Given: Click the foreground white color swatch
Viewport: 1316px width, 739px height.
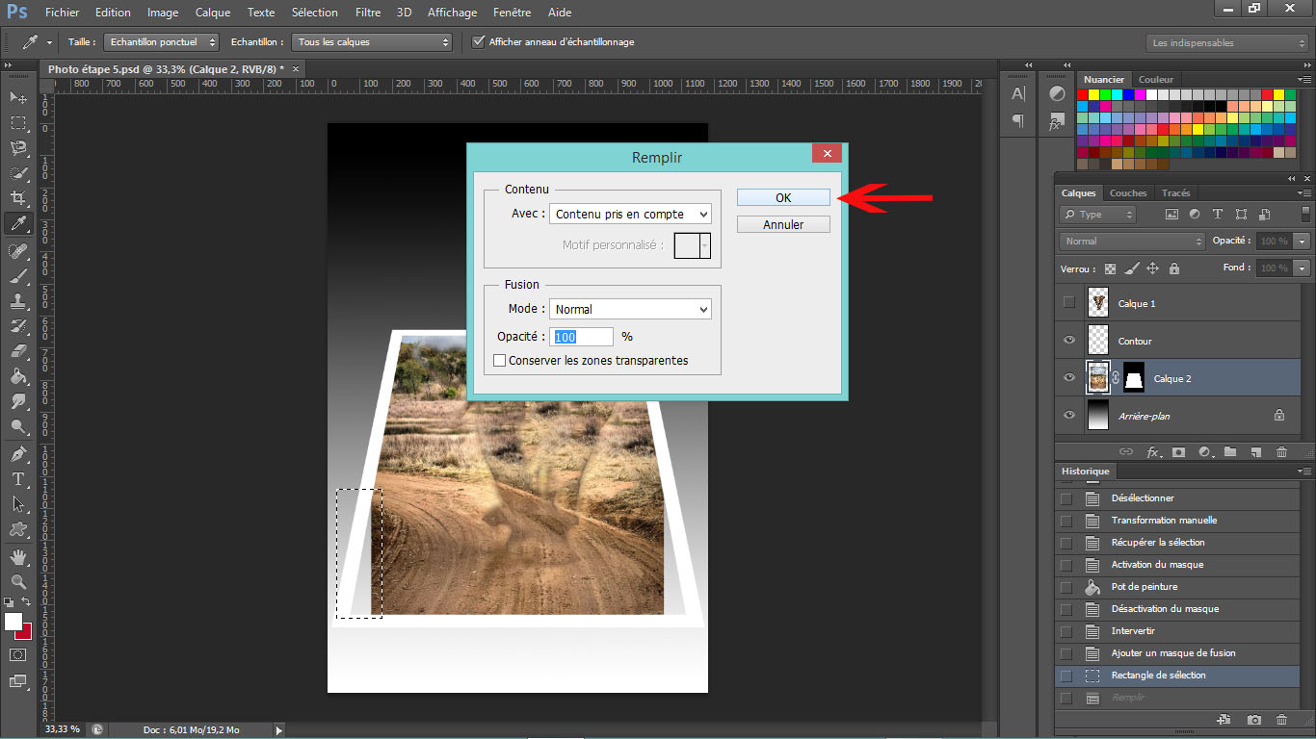Looking at the screenshot, I should [13, 622].
